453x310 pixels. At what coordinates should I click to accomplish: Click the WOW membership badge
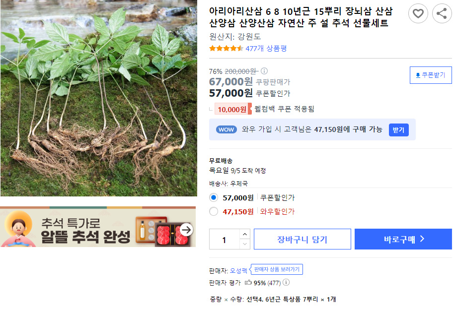(x=226, y=129)
